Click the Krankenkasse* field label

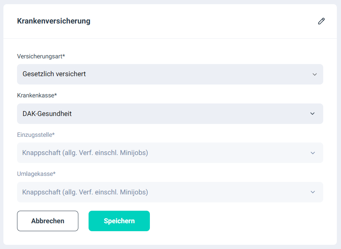pos(37,96)
